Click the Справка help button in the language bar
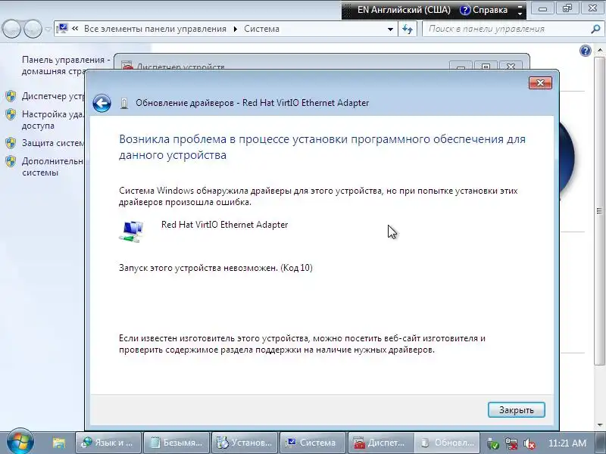Image resolution: width=606 pixels, height=454 pixels. pyautogui.click(x=484, y=10)
